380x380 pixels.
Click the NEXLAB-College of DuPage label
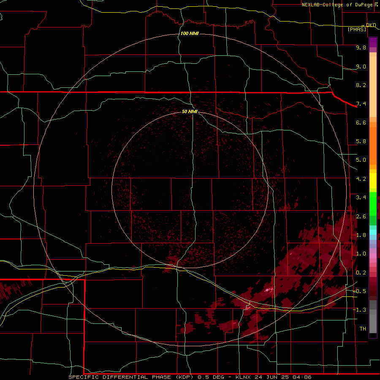pyautogui.click(x=337, y=5)
